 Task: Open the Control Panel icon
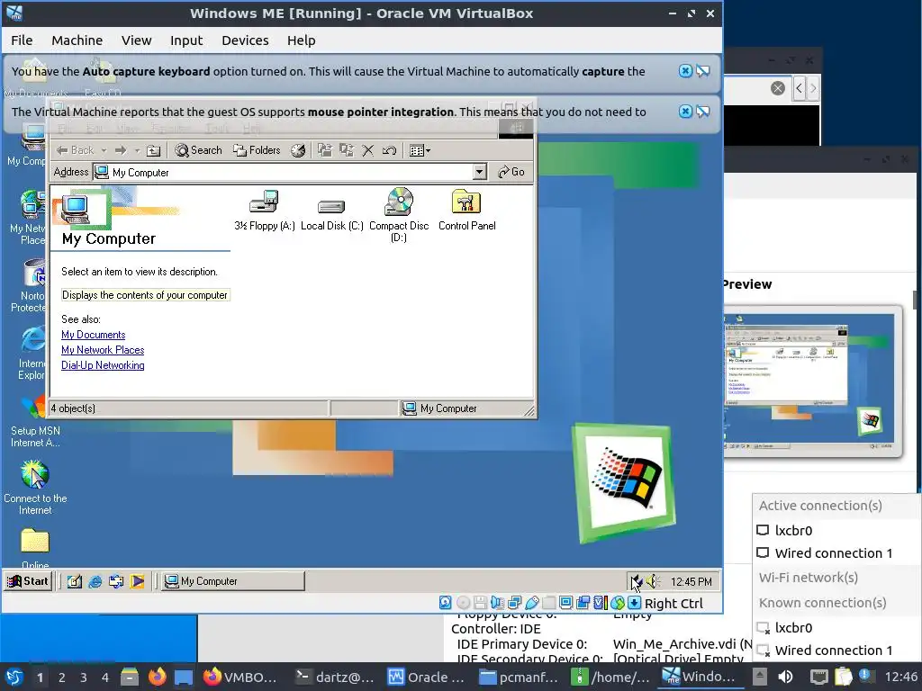point(467,210)
